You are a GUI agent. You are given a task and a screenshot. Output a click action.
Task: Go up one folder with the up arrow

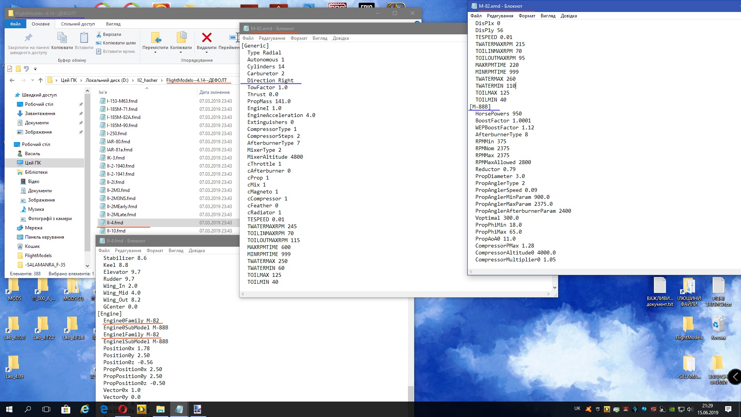[41, 80]
